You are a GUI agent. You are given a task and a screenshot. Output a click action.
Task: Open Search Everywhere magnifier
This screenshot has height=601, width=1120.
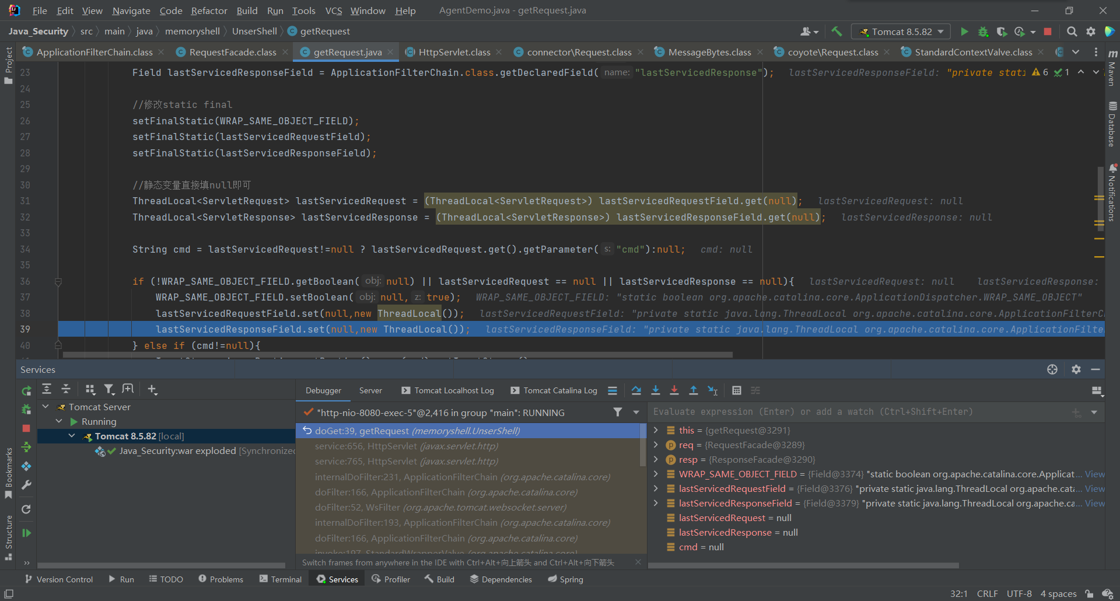(1072, 32)
